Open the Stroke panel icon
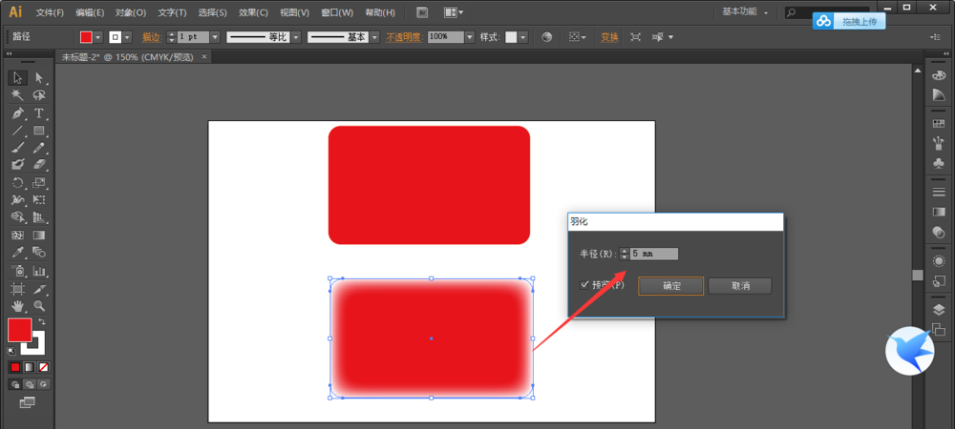955x429 pixels. (x=938, y=192)
